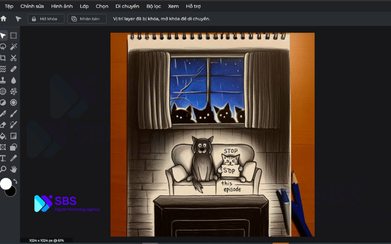Open the Lớp menu

[84, 6]
